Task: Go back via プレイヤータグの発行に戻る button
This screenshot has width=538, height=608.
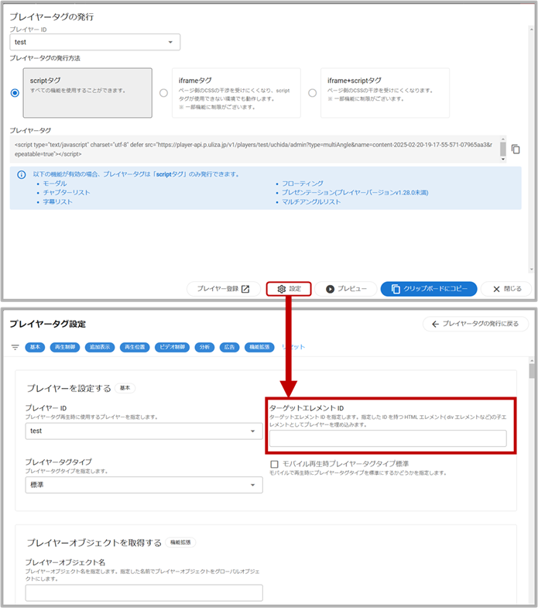Action: pos(475,324)
